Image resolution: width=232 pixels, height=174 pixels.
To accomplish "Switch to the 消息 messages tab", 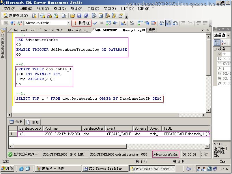I will [33, 122].
